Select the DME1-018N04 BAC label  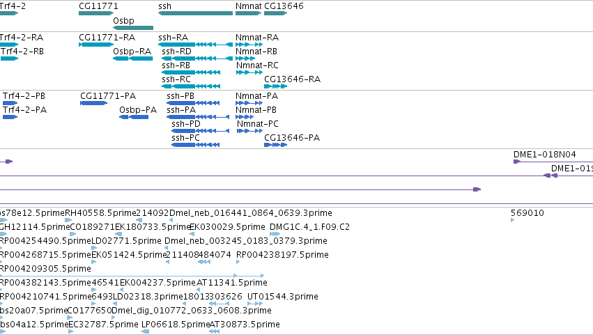click(545, 155)
